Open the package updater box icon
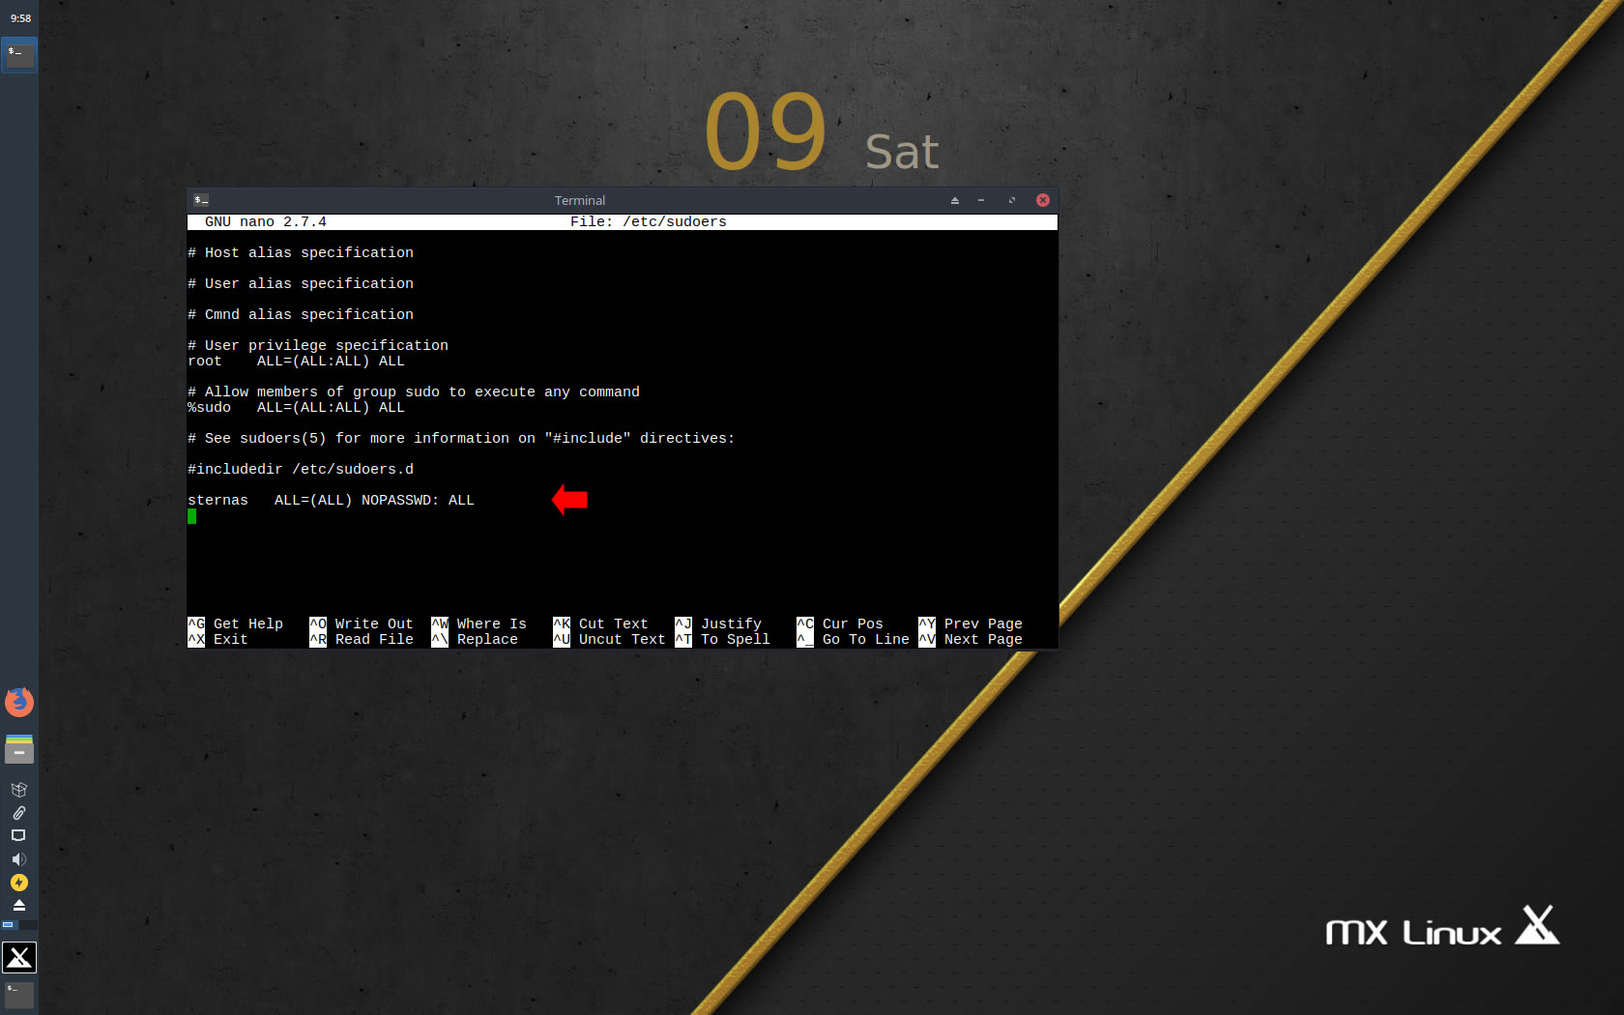Viewport: 1624px width, 1015px height. [x=18, y=790]
